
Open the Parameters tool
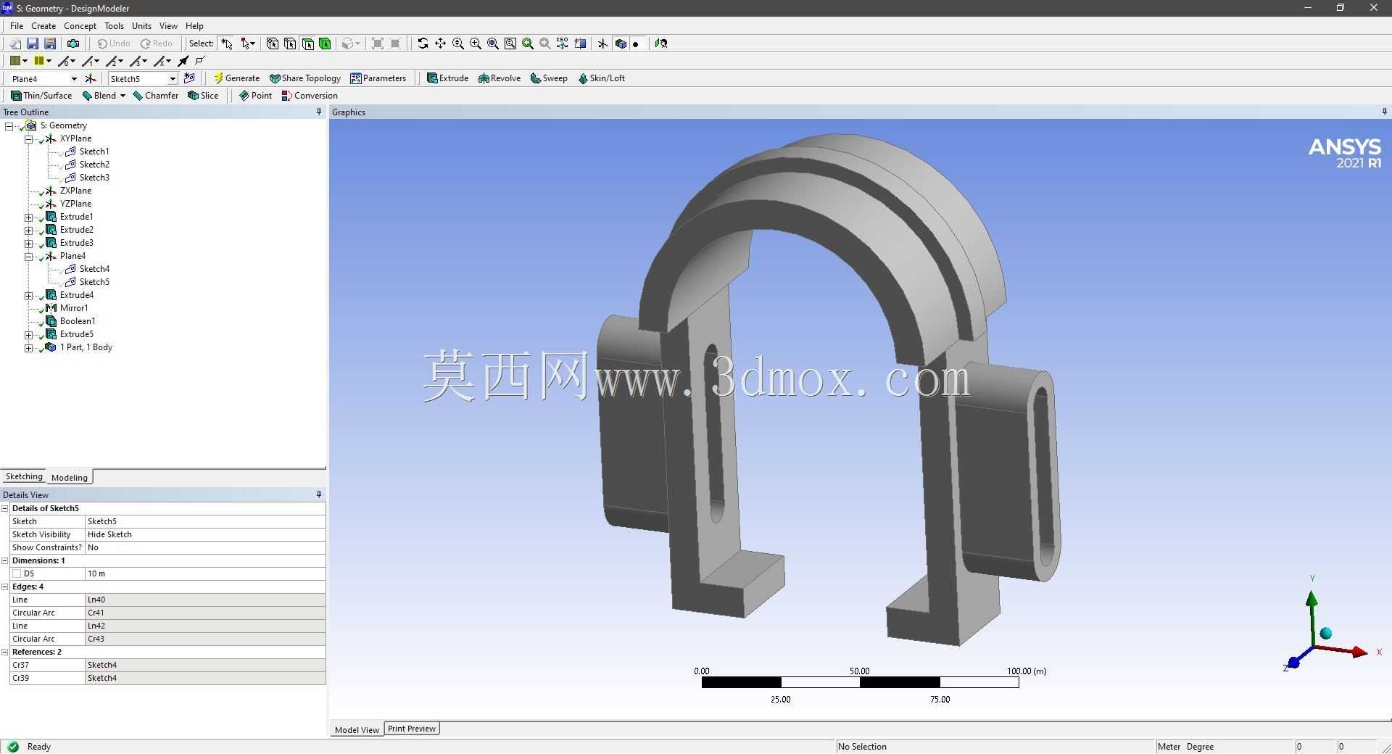click(378, 78)
